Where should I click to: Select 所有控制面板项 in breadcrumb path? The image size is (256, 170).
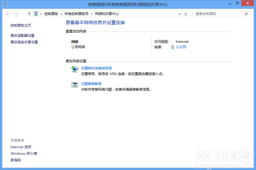[x=76, y=14]
